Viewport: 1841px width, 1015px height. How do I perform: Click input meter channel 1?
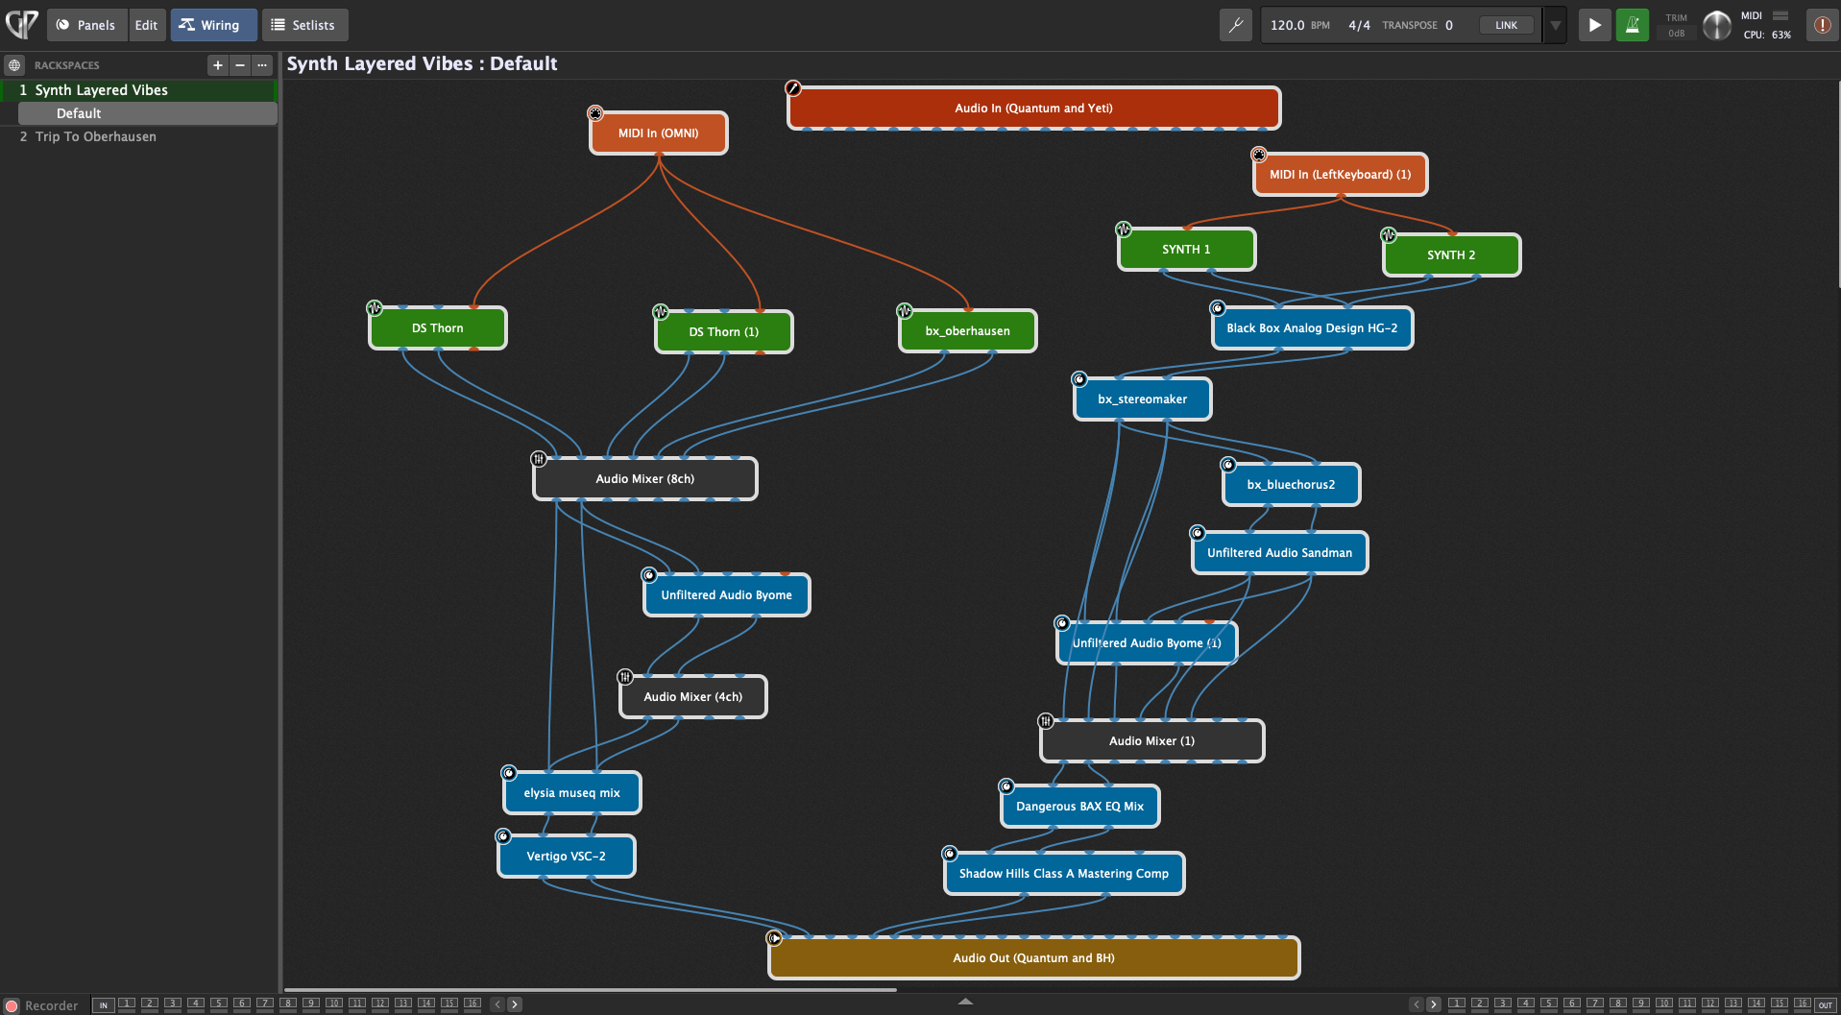coord(127,1004)
